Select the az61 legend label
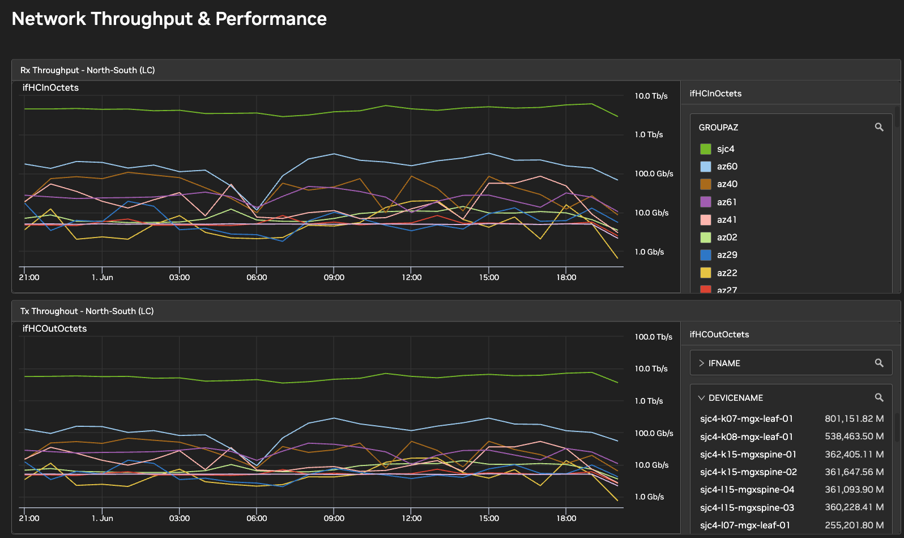This screenshot has height=538, width=904. (727, 202)
